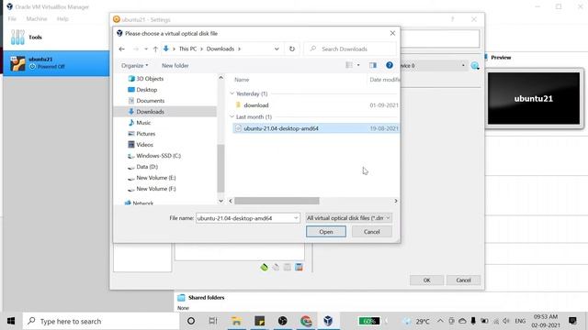The image size is (588, 330).
Task: Select ubuntu21 VM in VirtualBox list
Action: tap(56, 63)
